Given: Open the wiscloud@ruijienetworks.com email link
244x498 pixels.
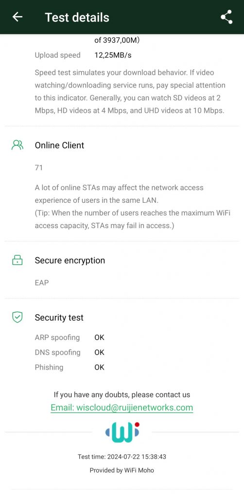Looking at the screenshot, I should pos(122,408).
